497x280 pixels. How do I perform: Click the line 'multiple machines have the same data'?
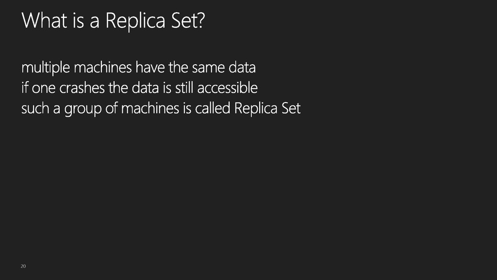tap(138, 68)
